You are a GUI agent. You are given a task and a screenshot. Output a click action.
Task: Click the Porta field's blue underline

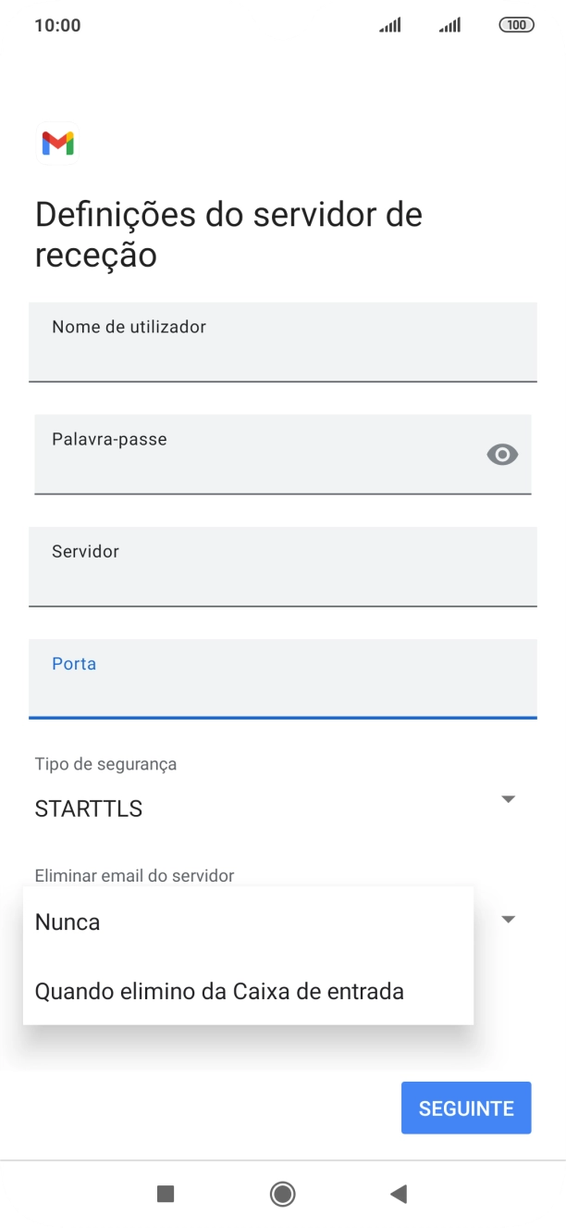click(x=283, y=715)
